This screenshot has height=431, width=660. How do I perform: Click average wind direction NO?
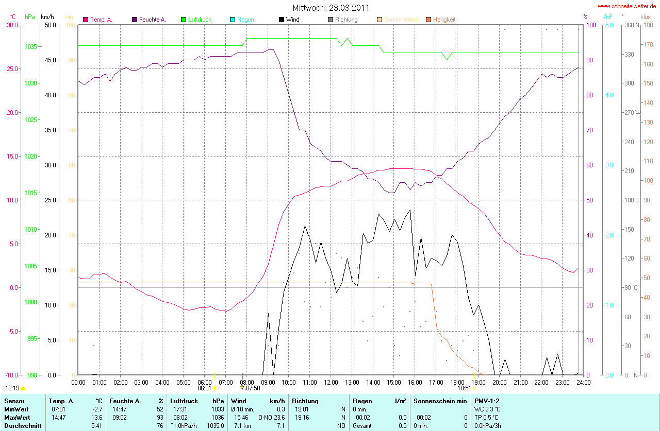click(x=341, y=426)
